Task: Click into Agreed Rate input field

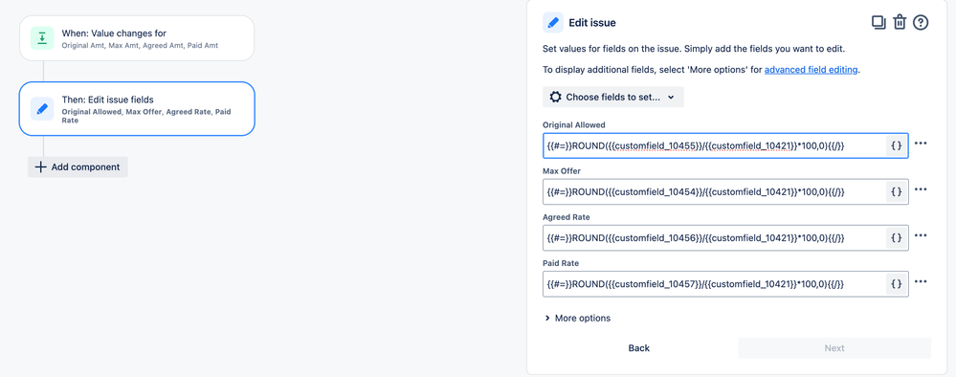Action: (x=713, y=238)
